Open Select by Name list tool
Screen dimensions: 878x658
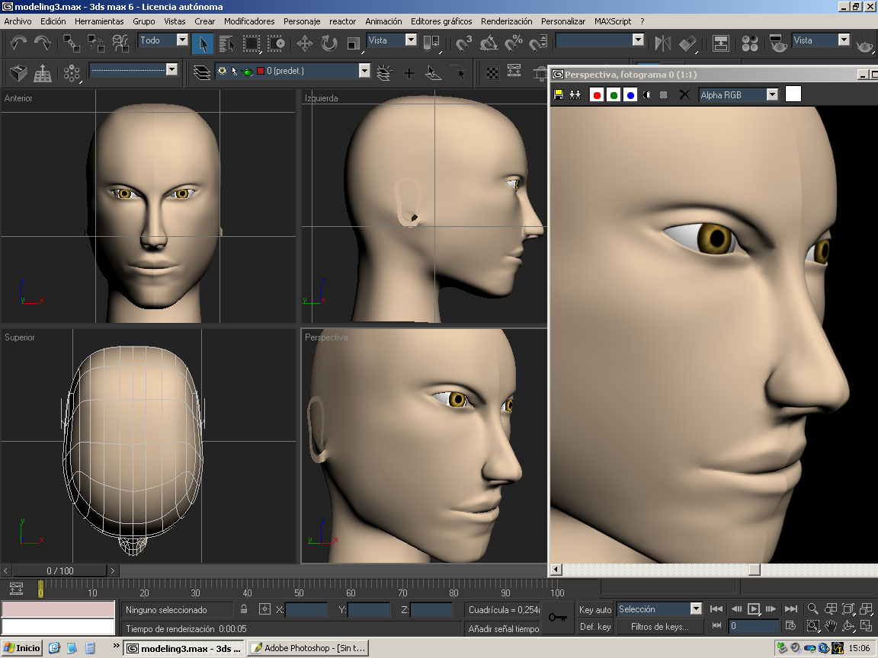(226, 43)
